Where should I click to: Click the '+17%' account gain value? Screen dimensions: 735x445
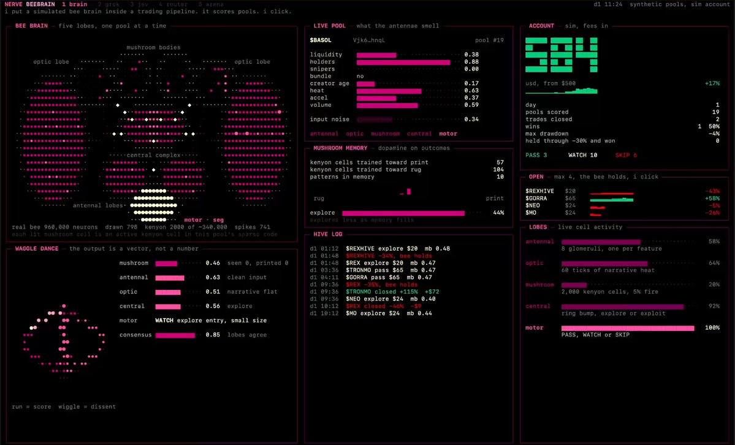pos(712,83)
